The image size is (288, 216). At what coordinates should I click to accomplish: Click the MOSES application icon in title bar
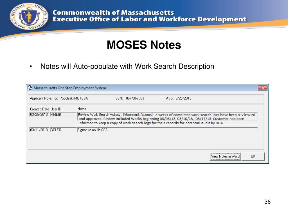pyautogui.click(x=30, y=88)
